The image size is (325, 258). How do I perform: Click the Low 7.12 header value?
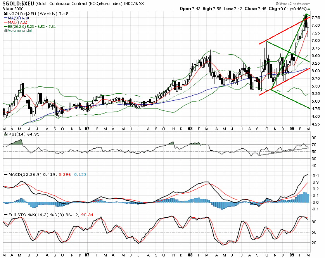233,9
